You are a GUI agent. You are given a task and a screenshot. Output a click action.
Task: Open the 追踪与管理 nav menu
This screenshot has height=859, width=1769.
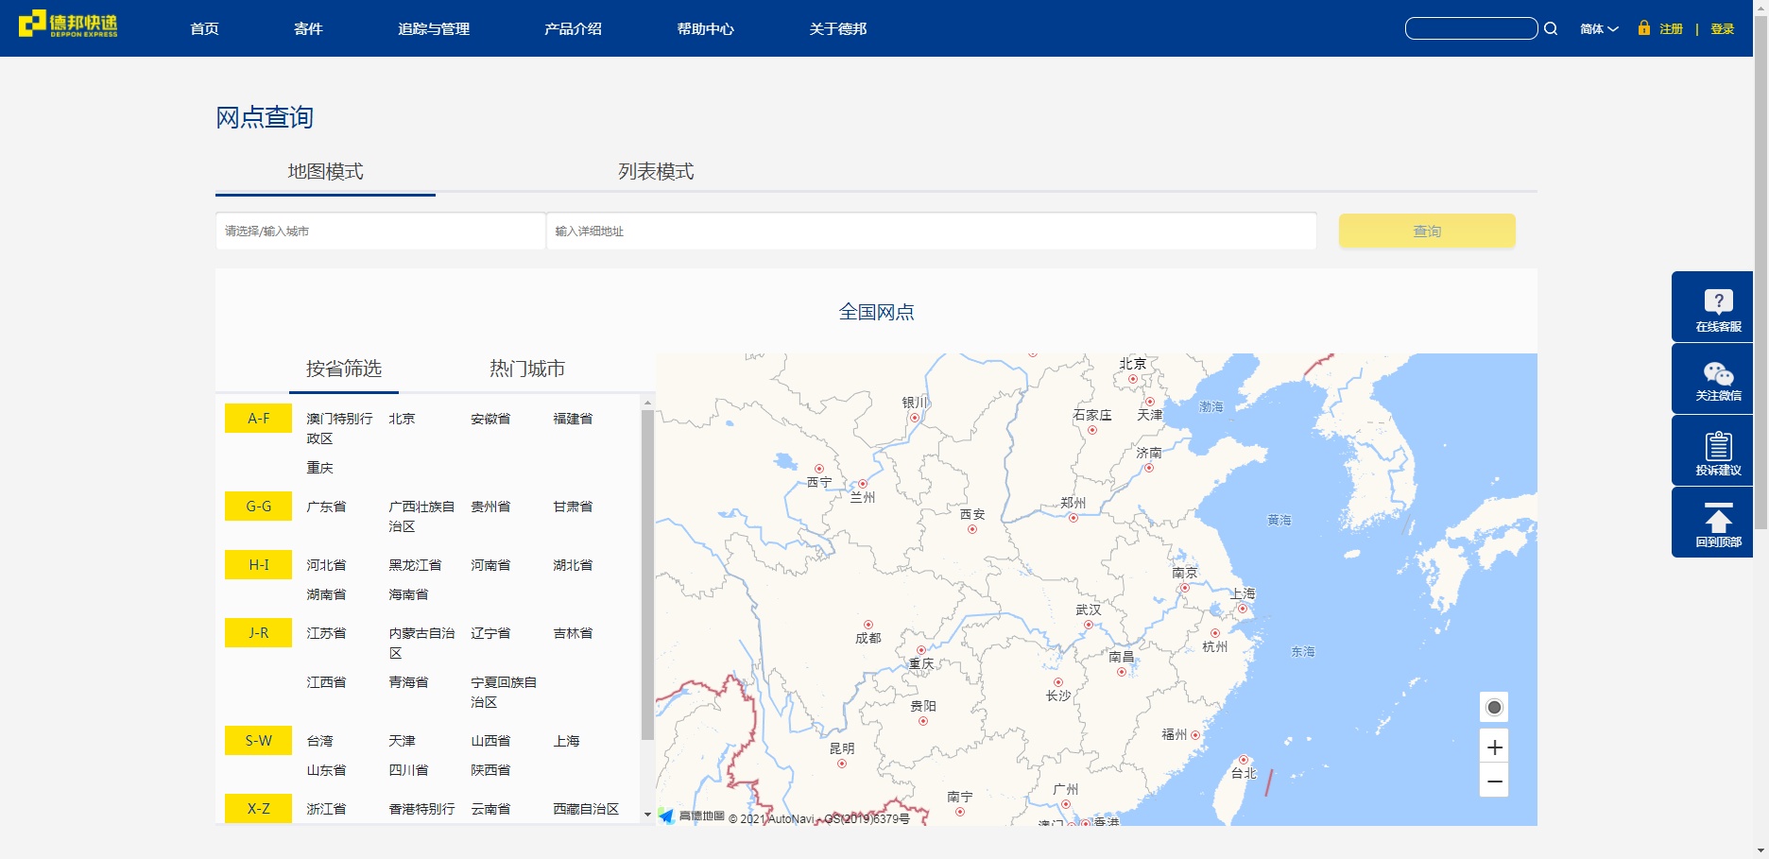(x=434, y=28)
